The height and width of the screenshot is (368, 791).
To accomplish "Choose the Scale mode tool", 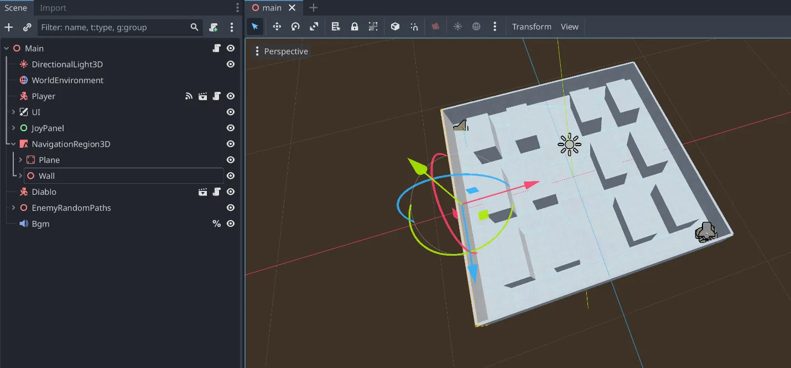I will 314,27.
